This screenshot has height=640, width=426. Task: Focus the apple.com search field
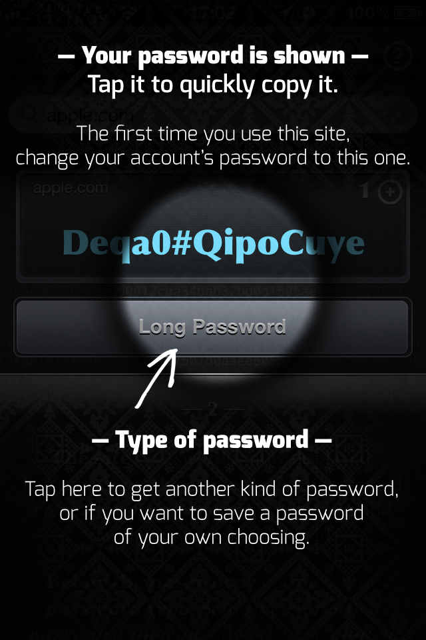[x=212, y=115]
